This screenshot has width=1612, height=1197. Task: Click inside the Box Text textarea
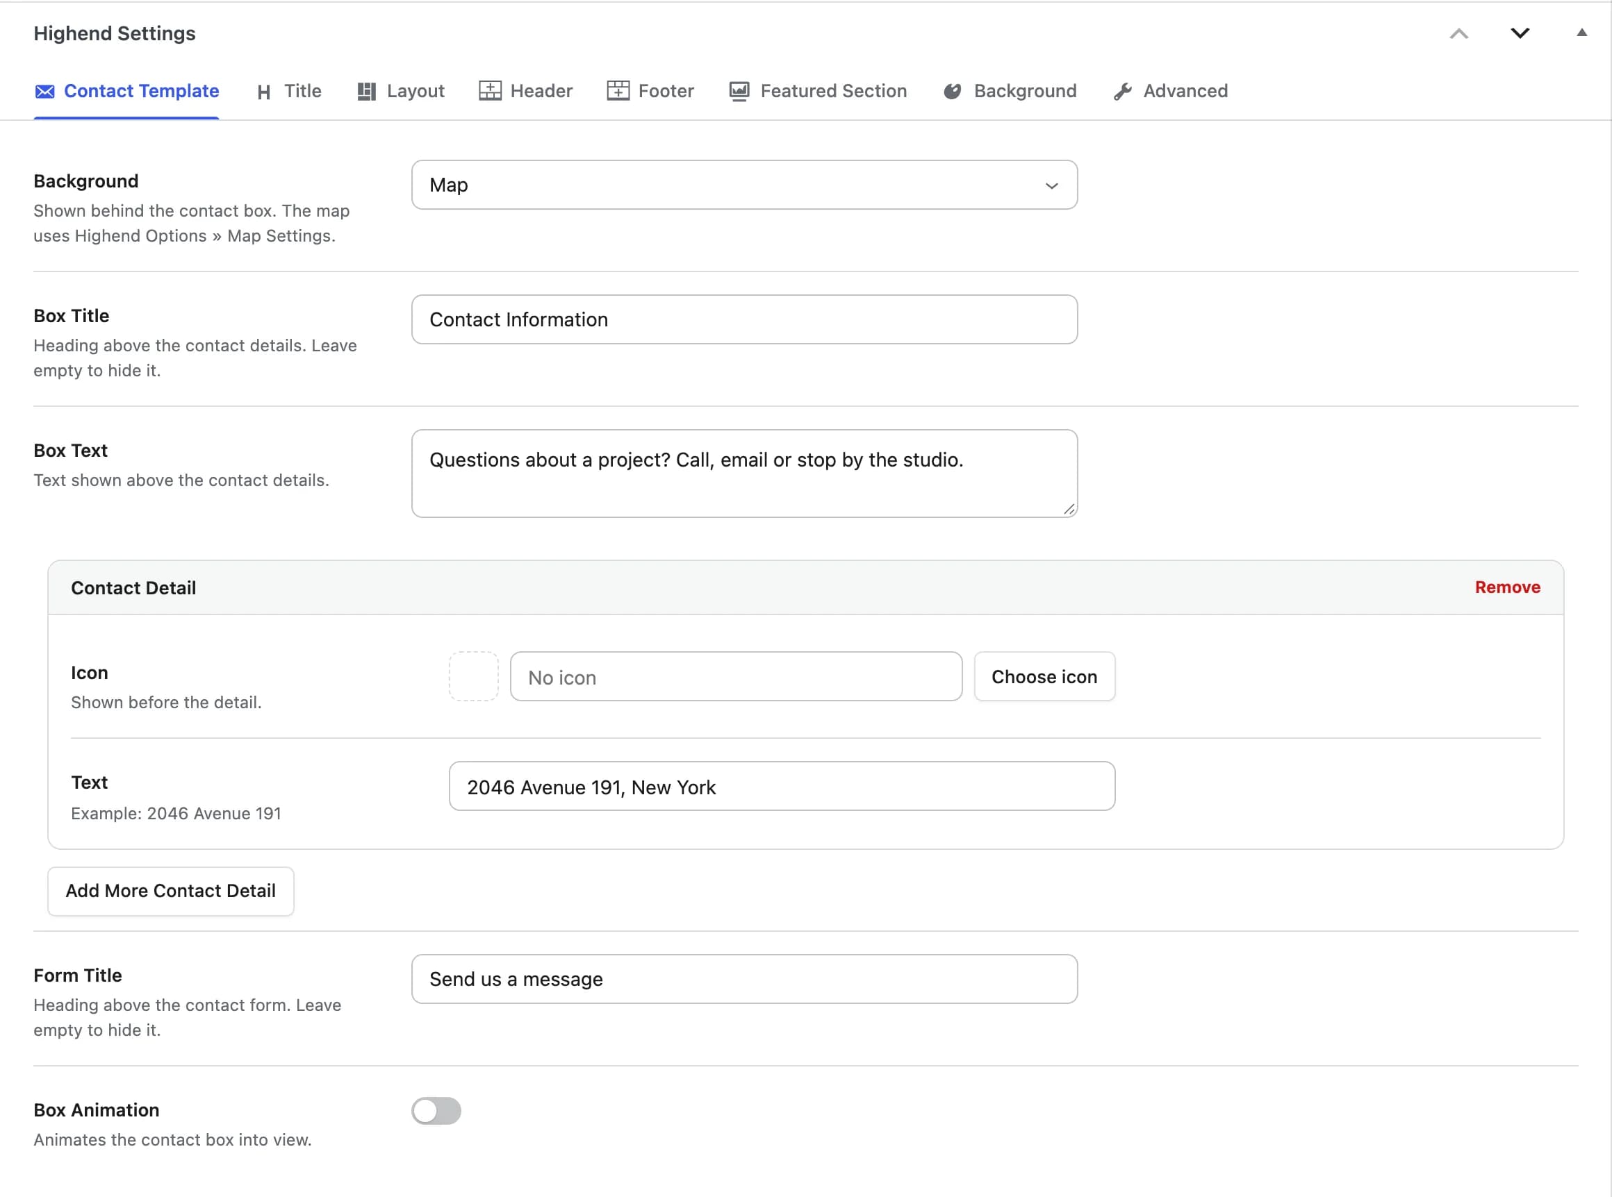(744, 473)
